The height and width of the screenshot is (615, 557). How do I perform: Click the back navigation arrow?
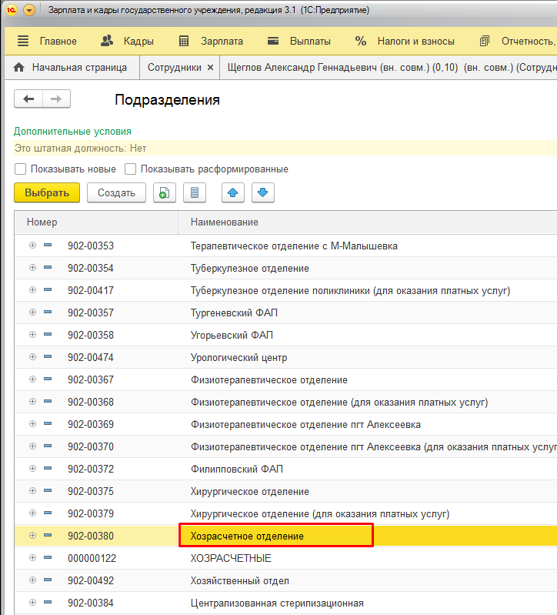click(29, 99)
